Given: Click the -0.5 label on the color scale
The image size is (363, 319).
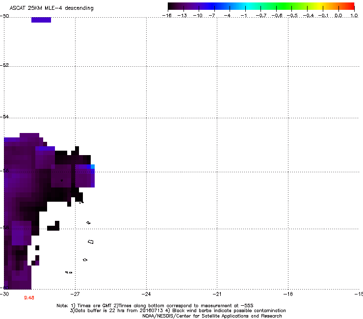Looking at the screenshot, I should [292, 16].
